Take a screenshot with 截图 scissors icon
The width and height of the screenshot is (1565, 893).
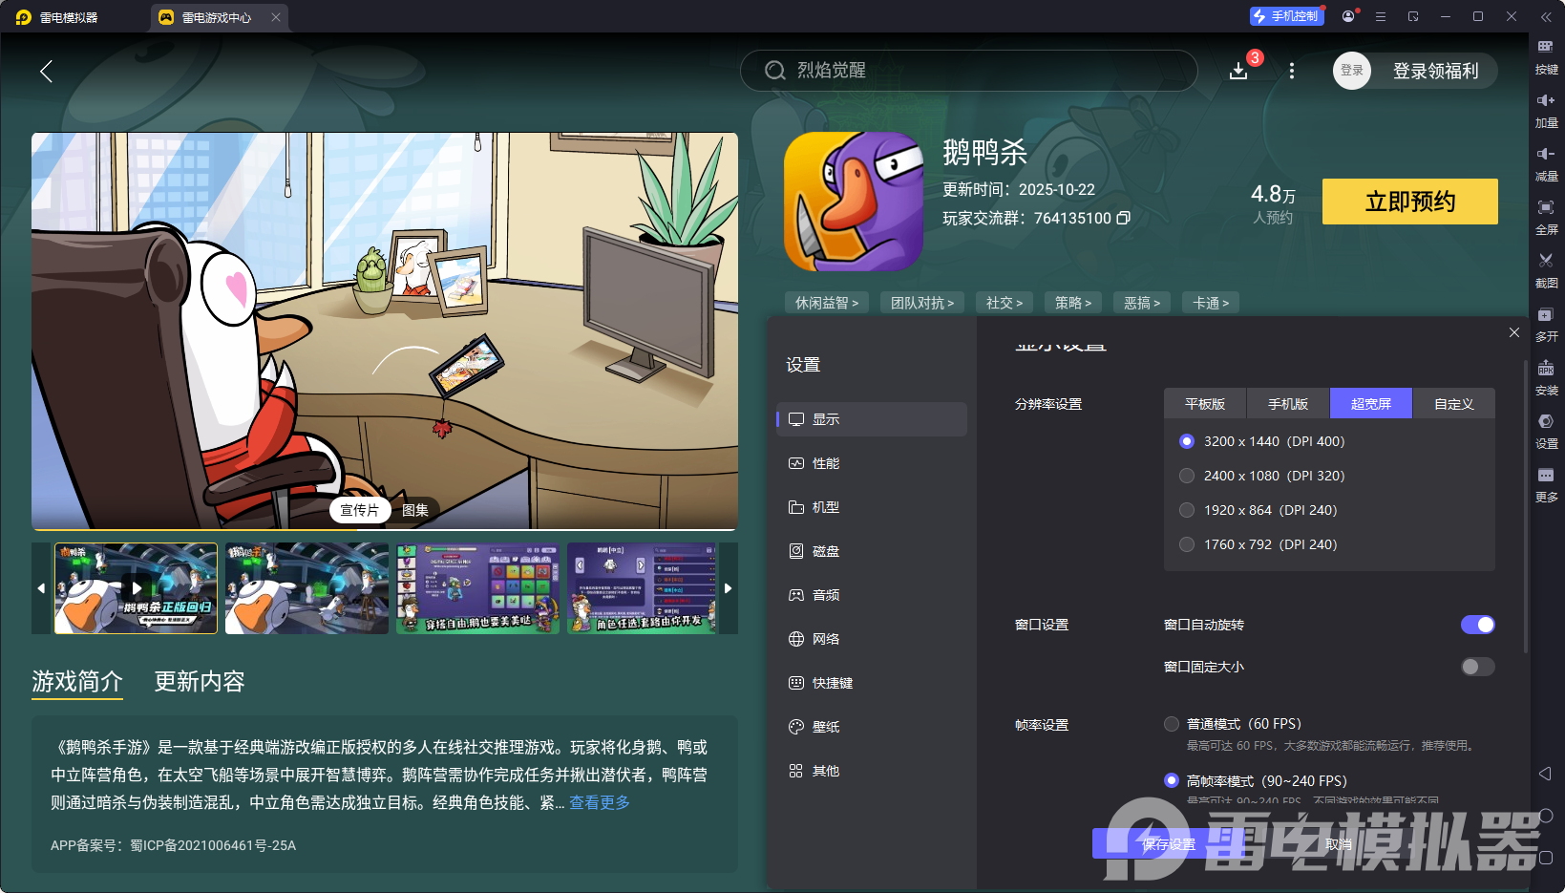coord(1546,270)
